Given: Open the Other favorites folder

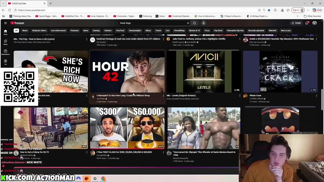Looking at the screenshot, I should [x=312, y=16].
